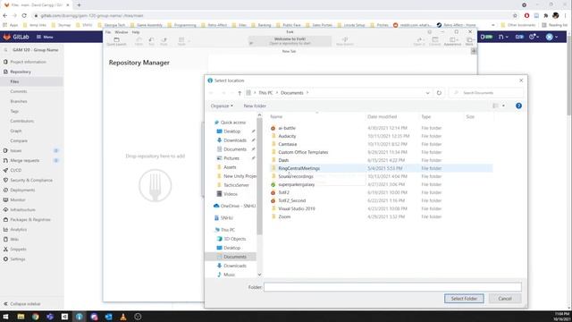Viewport: 572px width, 322px height.
Task: Click the New folder button
Action: (255, 106)
